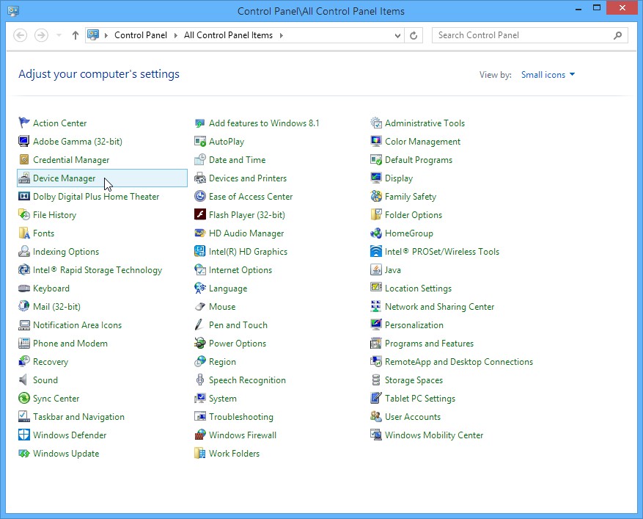Go back using the Back arrow
The height and width of the screenshot is (519, 643).
[x=20, y=35]
